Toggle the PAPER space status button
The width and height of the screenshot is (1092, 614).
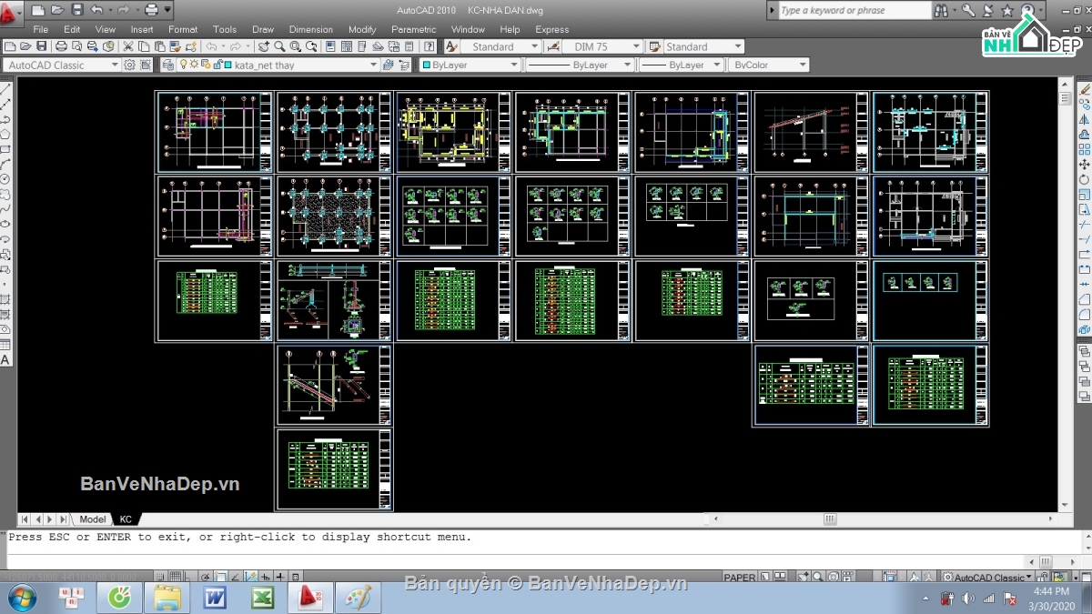click(739, 578)
